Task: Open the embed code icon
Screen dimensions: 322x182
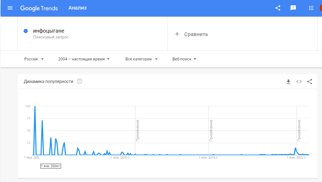Action: pyautogui.click(x=299, y=82)
